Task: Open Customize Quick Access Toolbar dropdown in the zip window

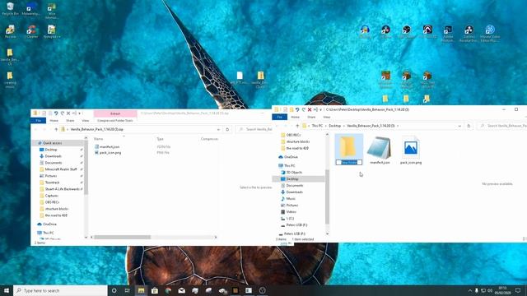Action: (x=79, y=113)
